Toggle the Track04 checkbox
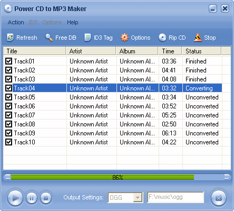This screenshot has width=234, height=211. pyautogui.click(x=8, y=88)
